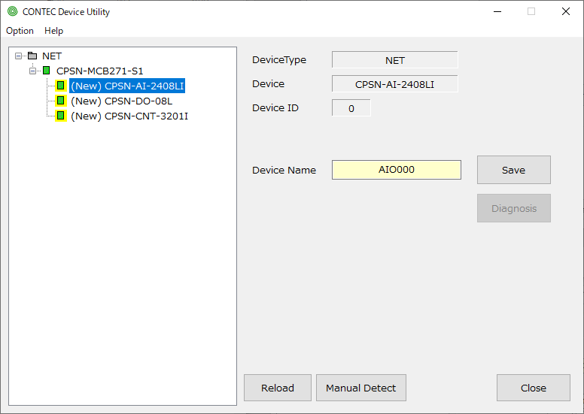Save the device name
Image resolution: width=584 pixels, height=414 pixels.
point(513,170)
